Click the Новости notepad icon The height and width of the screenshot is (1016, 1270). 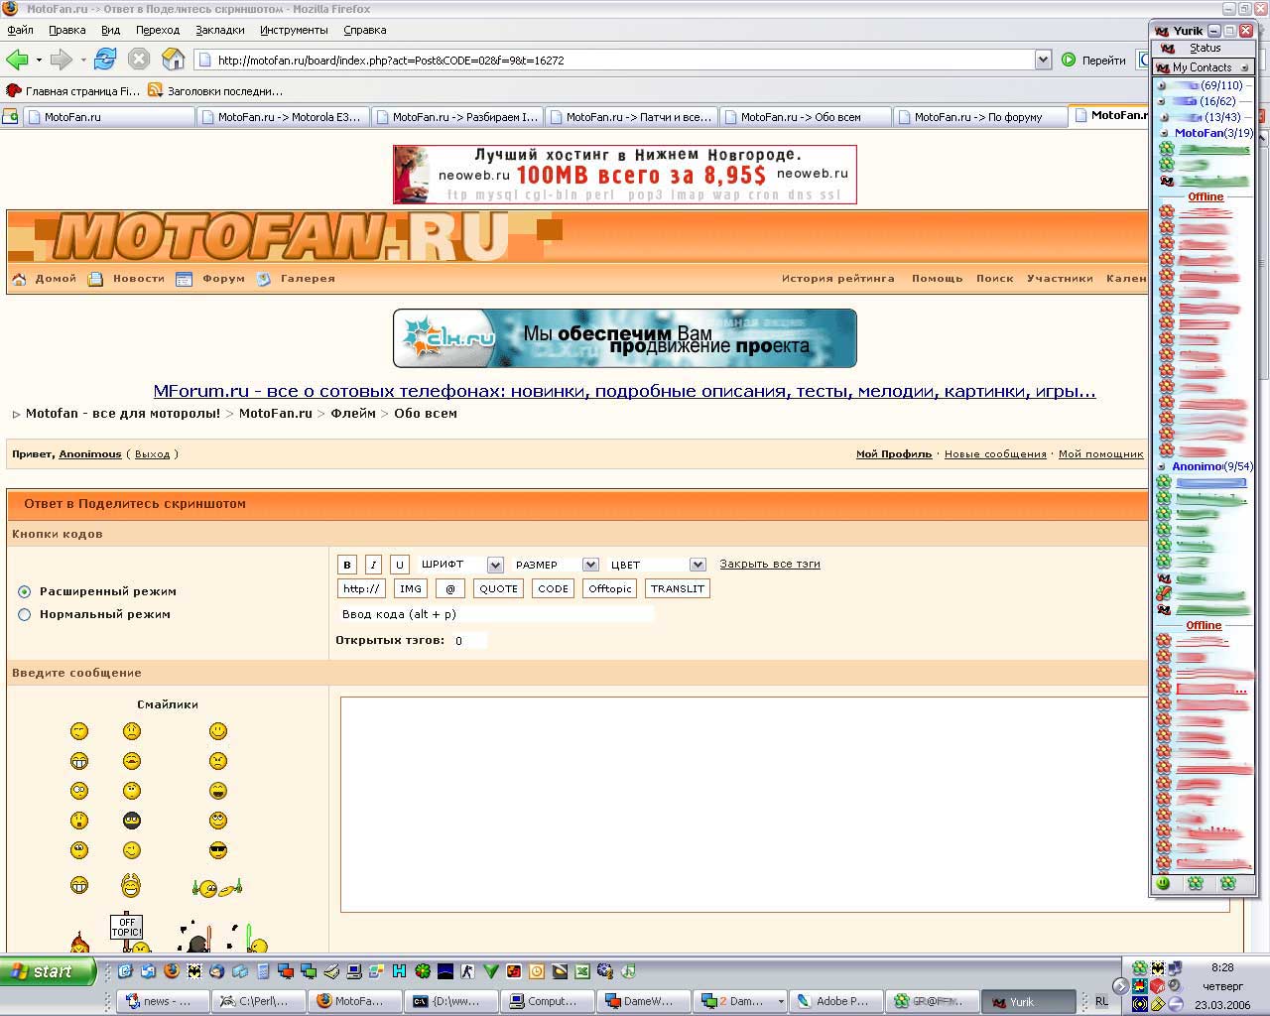[96, 279]
